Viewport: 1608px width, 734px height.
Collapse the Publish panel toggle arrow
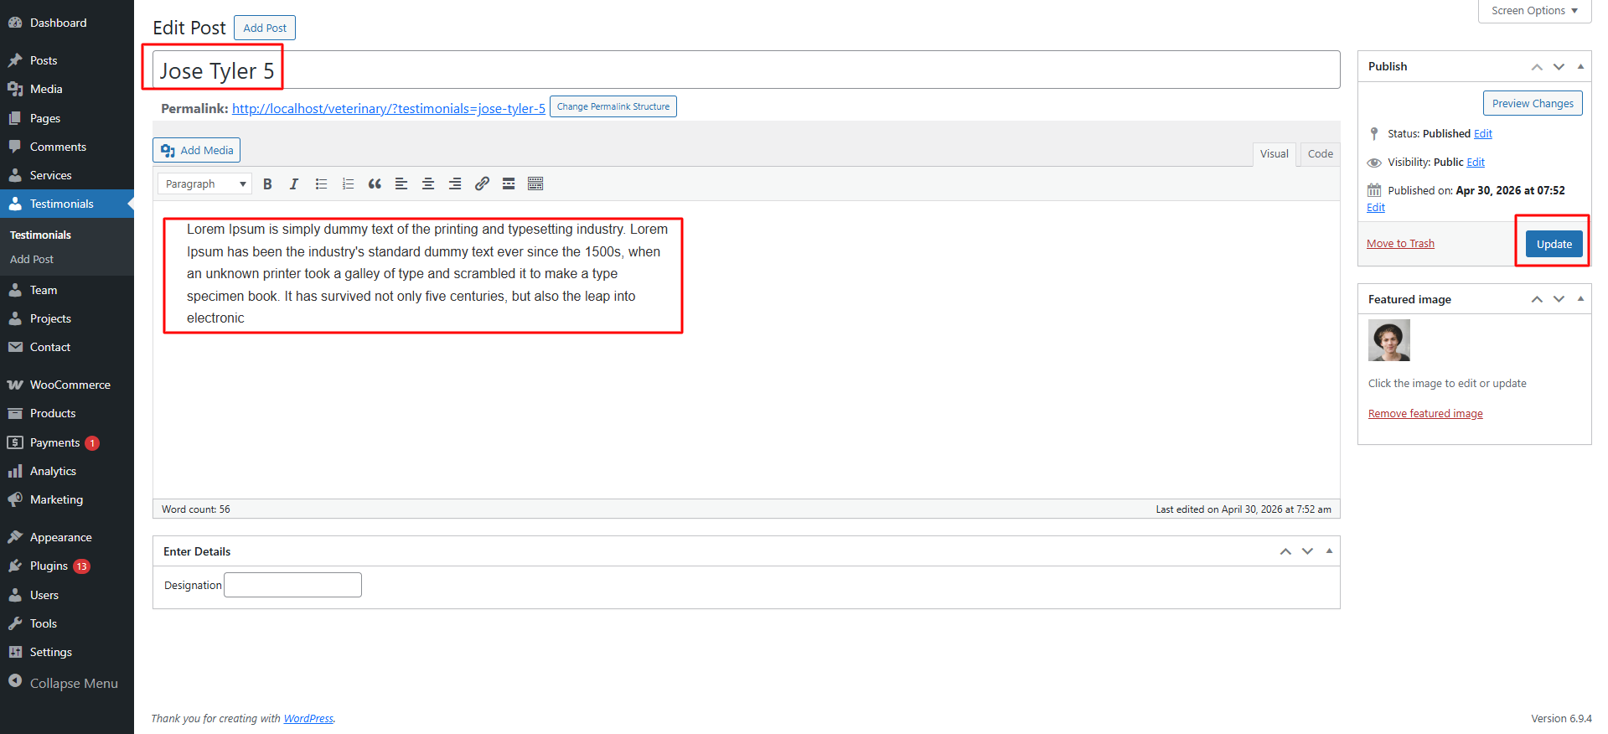click(1580, 66)
